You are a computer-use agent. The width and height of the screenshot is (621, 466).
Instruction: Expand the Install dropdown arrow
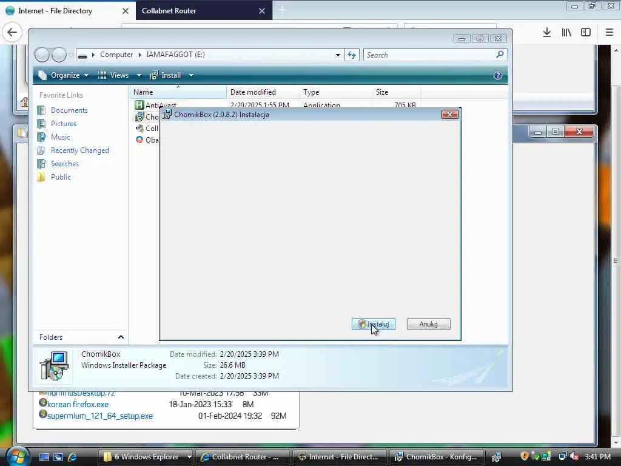(191, 75)
